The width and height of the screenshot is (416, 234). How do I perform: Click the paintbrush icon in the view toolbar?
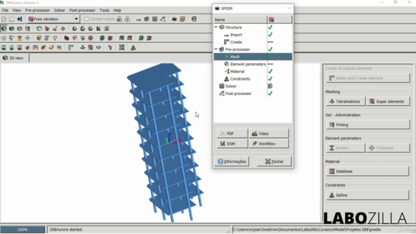tap(55, 29)
